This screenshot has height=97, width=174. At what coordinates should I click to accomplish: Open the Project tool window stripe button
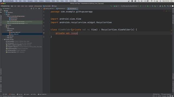tap(1, 11)
